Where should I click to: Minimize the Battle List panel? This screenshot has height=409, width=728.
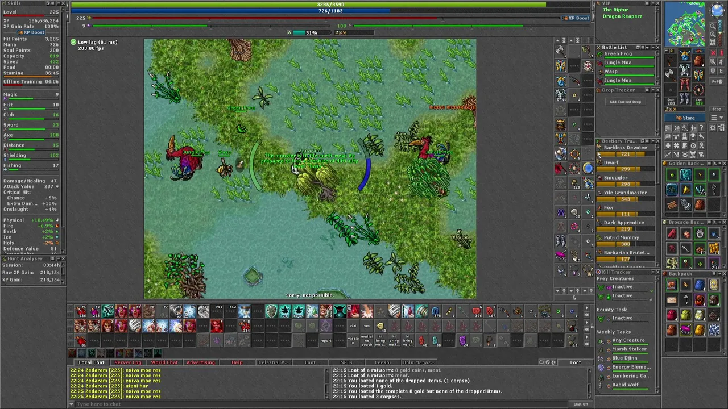point(653,48)
